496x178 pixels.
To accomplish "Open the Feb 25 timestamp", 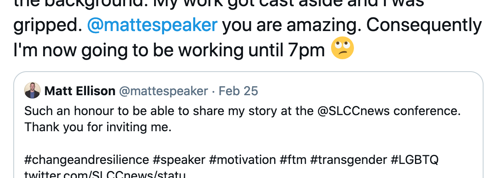I will [x=238, y=91].
